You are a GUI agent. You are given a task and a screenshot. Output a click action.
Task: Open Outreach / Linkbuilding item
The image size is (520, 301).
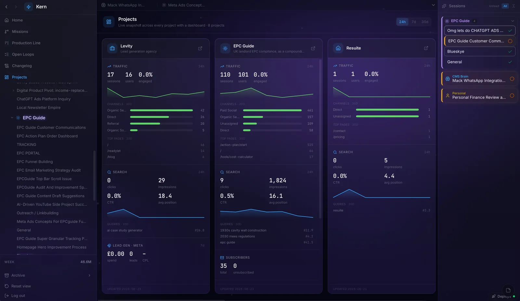tap(38, 213)
